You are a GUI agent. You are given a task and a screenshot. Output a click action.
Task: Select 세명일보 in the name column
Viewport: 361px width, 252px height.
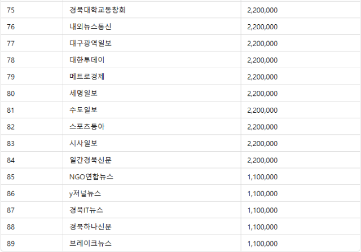[83, 93]
